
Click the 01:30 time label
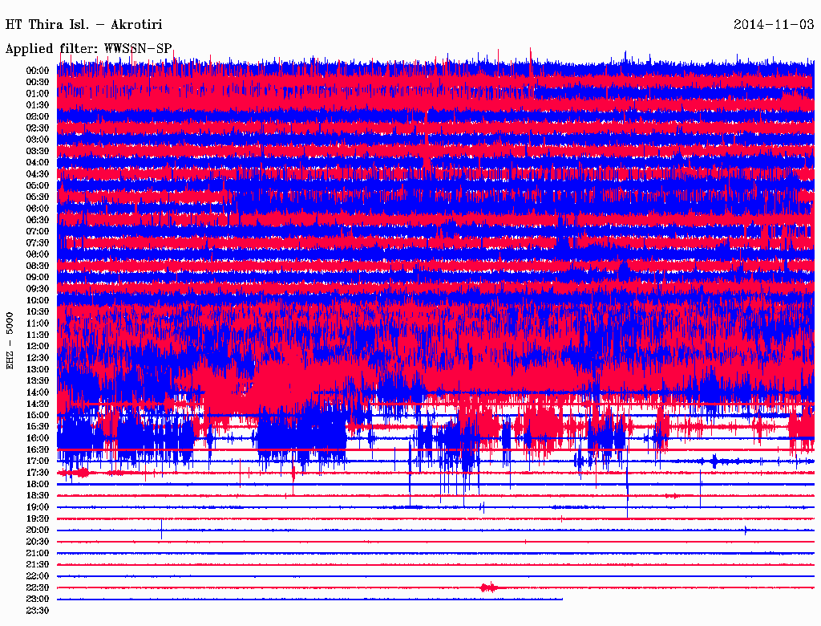[x=38, y=105]
